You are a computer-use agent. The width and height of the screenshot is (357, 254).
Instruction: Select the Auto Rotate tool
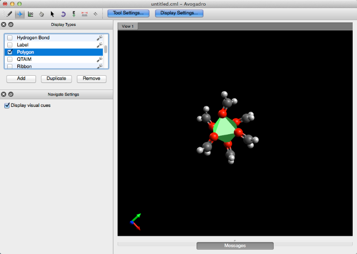tap(63, 14)
